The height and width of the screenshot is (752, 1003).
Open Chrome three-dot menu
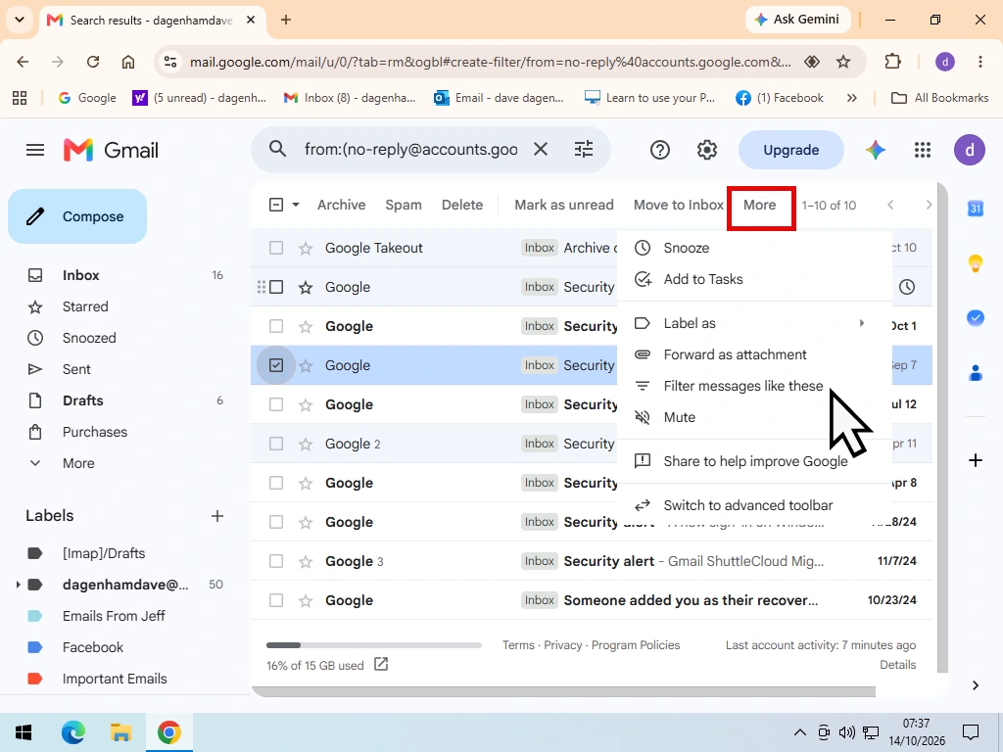(979, 62)
